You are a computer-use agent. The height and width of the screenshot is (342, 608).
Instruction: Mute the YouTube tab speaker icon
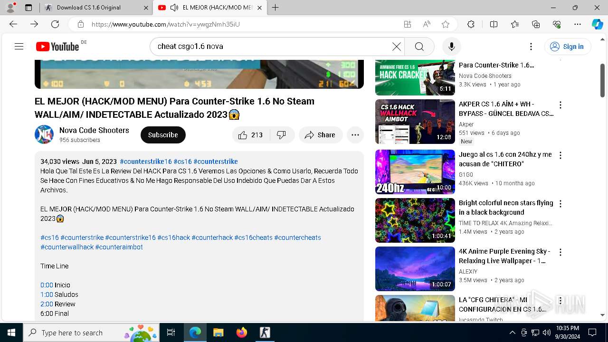174,8
